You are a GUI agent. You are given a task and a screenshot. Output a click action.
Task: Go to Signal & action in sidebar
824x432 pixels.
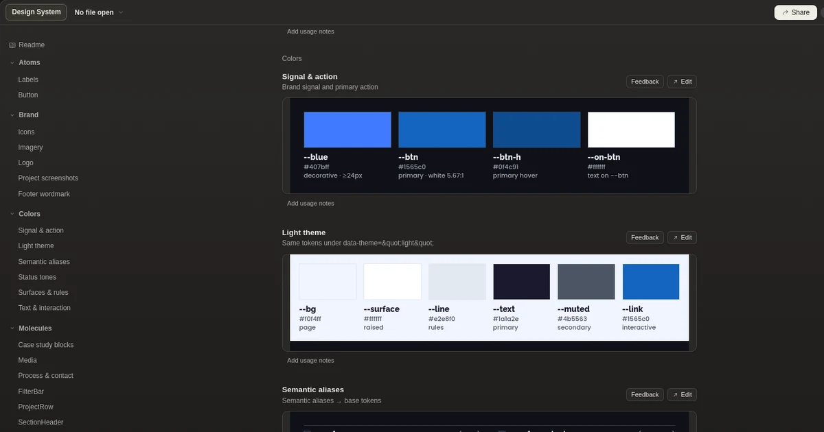tap(41, 230)
